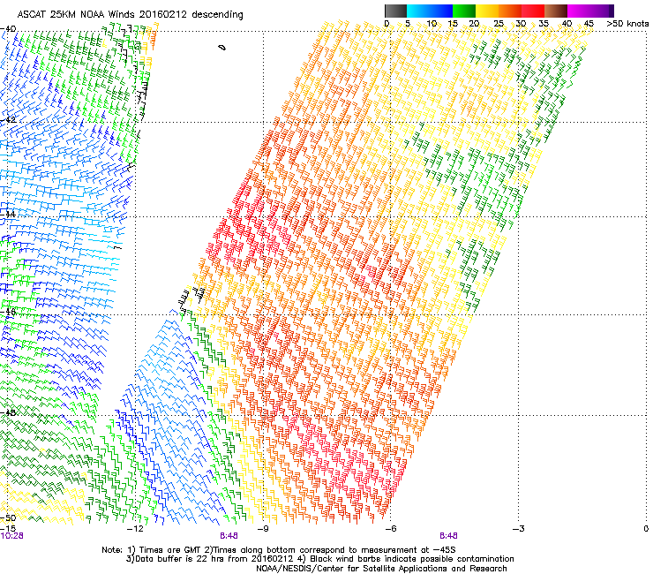
Task: Click the "-15" longitude axis label
Action: click(x=8, y=529)
